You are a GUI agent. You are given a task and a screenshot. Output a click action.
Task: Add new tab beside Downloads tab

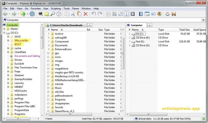90,25
